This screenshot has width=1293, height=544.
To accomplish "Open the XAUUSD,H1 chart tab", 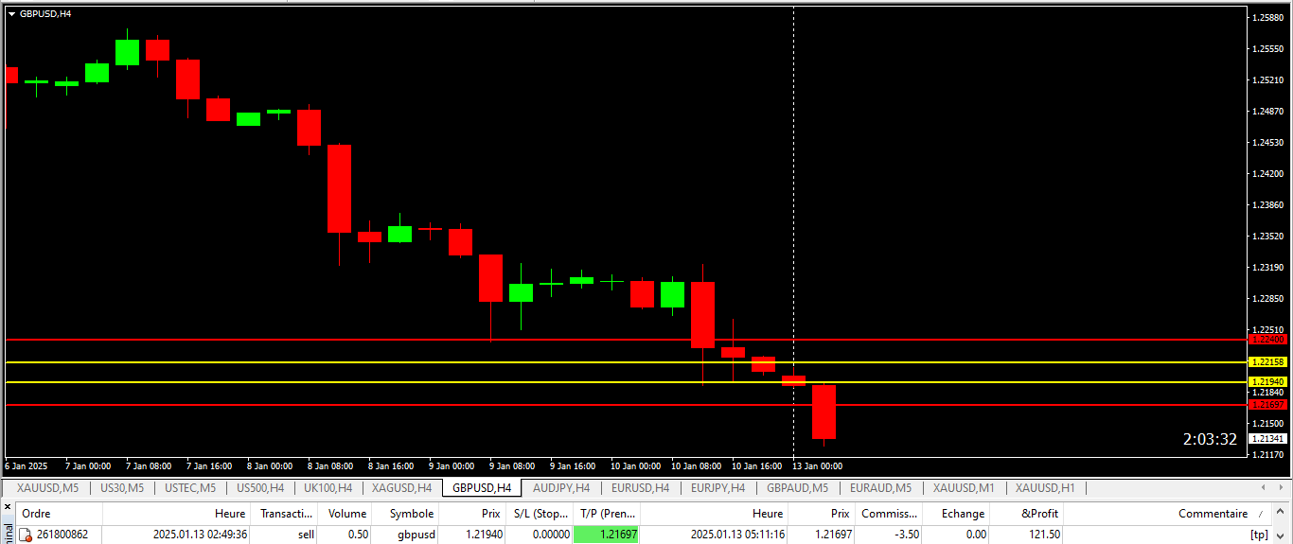I will click(x=1045, y=488).
